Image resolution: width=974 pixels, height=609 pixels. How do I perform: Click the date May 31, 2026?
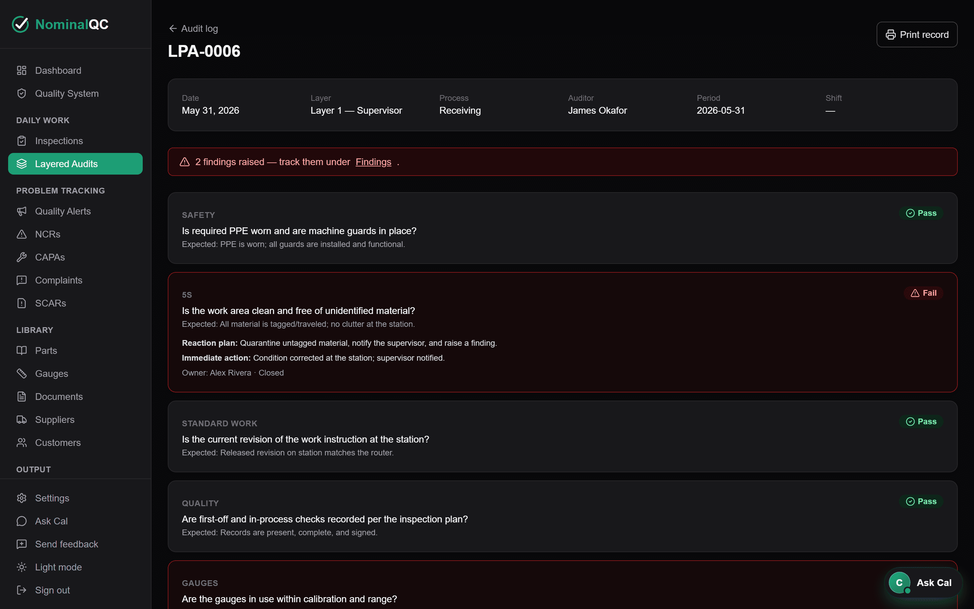tap(210, 110)
